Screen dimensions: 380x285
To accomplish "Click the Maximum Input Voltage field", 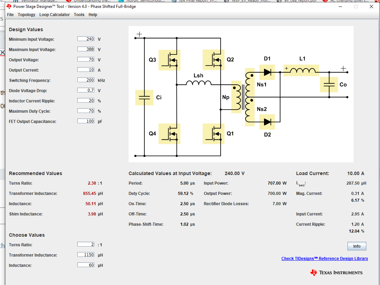I will [x=86, y=49].
